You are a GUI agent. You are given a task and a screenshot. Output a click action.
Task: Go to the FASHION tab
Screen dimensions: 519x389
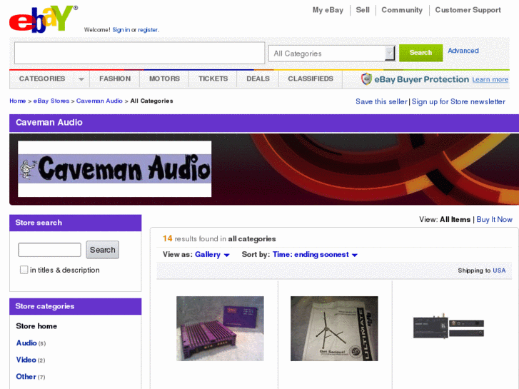[115, 79]
